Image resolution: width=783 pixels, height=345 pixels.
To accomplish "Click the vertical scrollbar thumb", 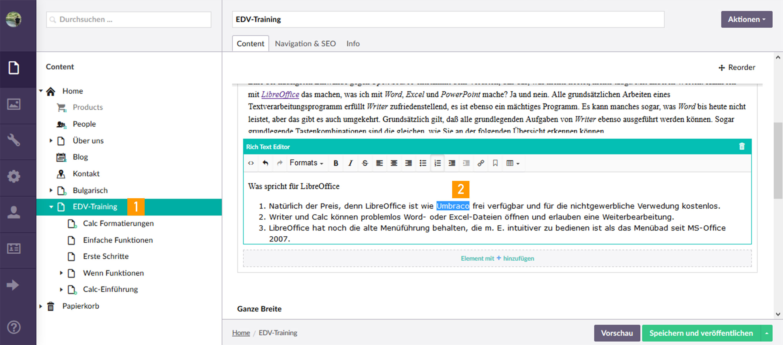I will tap(778, 160).
